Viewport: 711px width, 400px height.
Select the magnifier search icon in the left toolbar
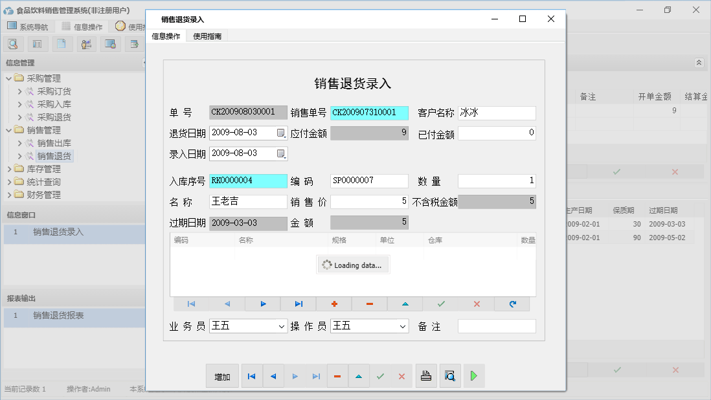pyautogui.click(x=13, y=43)
